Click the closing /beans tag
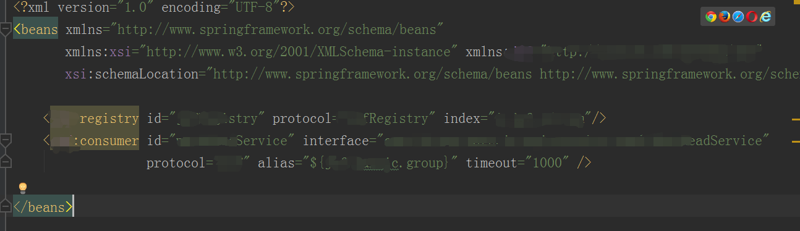Screen dimensions: 800x231 point(43,207)
